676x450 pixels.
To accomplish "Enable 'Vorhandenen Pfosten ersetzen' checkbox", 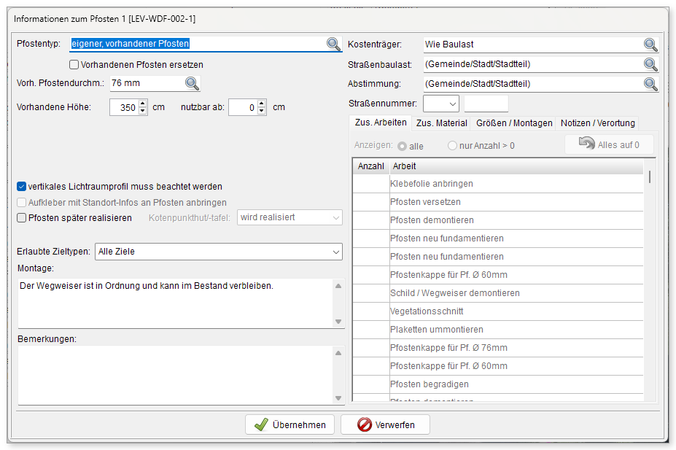I will (74, 65).
